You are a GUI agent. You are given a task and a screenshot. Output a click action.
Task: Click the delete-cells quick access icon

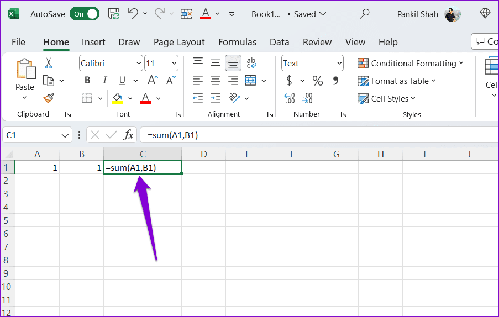pyautogui.click(x=186, y=14)
